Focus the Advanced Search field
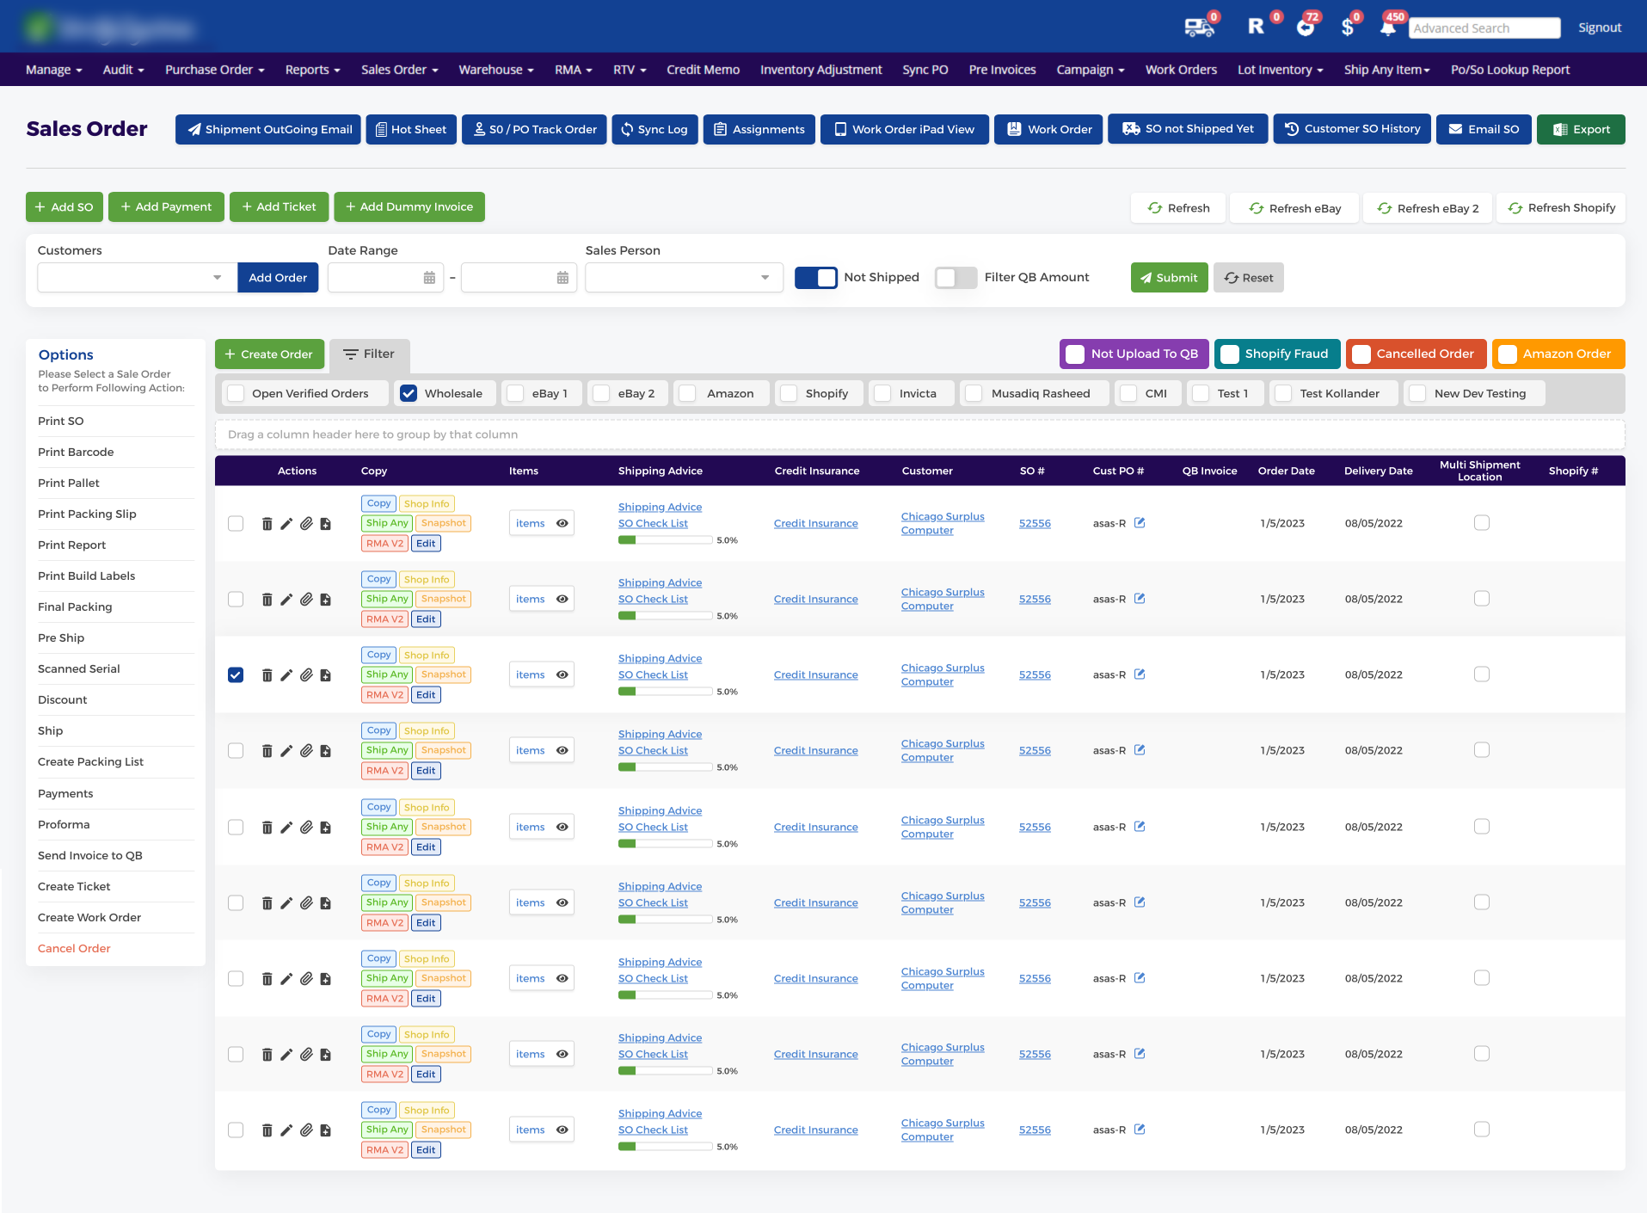This screenshot has height=1213, width=1647. click(x=1484, y=28)
